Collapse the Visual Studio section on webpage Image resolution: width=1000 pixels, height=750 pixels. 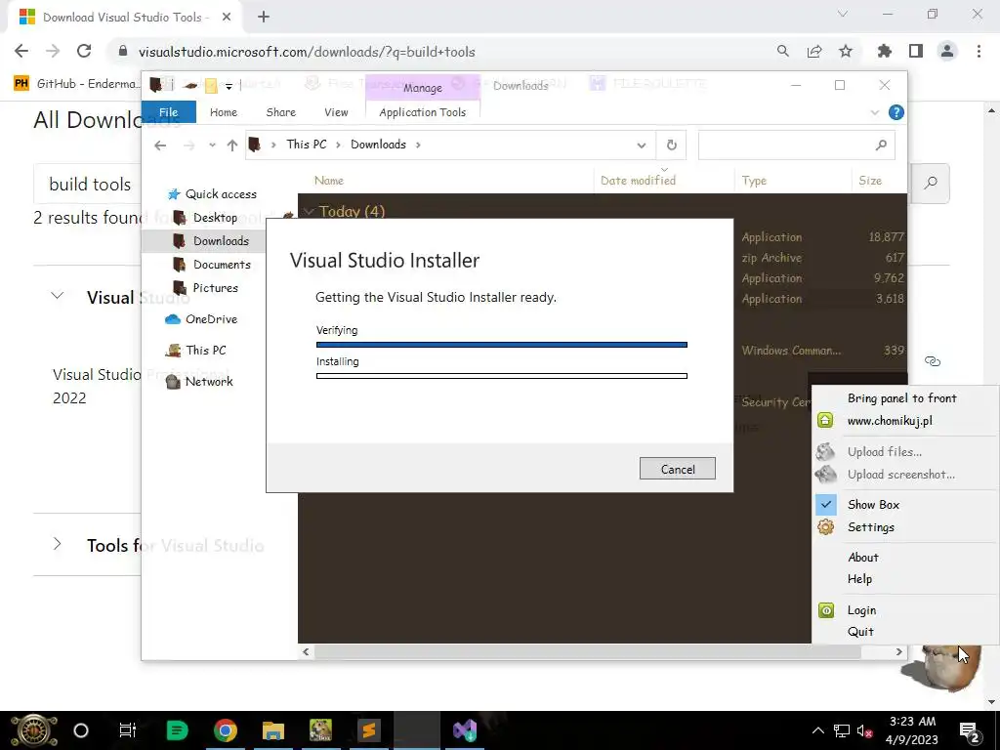58,296
